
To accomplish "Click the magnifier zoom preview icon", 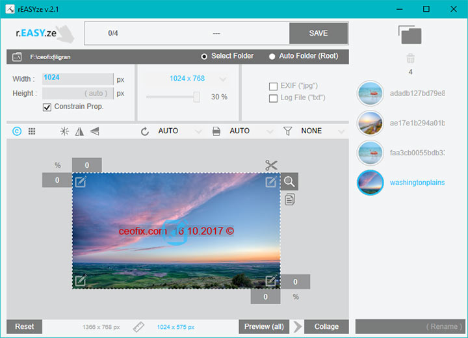I will (x=289, y=181).
